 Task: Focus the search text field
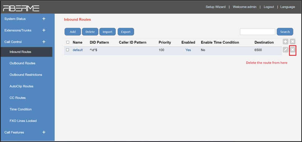pyautogui.click(x=257, y=32)
